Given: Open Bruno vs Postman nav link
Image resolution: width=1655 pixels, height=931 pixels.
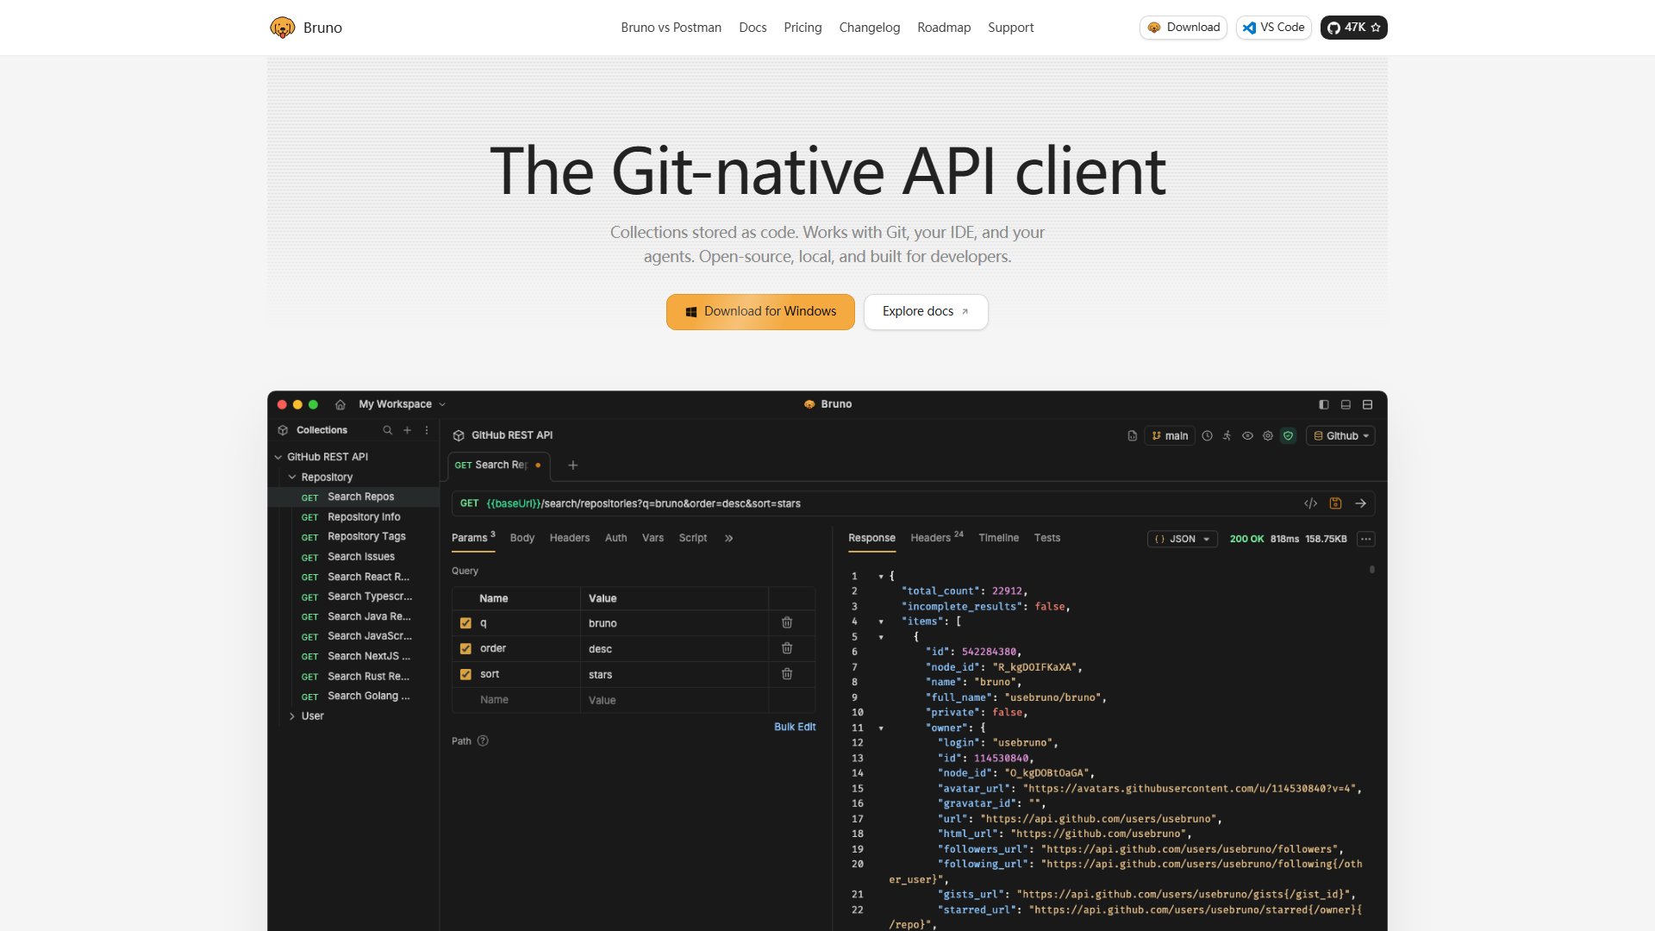Looking at the screenshot, I should tap(671, 28).
